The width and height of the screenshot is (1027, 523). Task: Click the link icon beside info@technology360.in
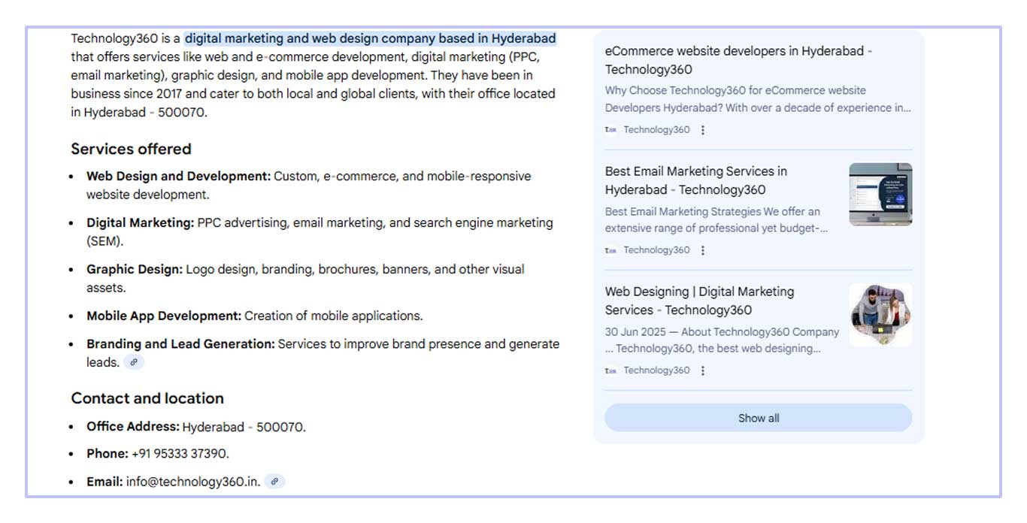(x=275, y=482)
